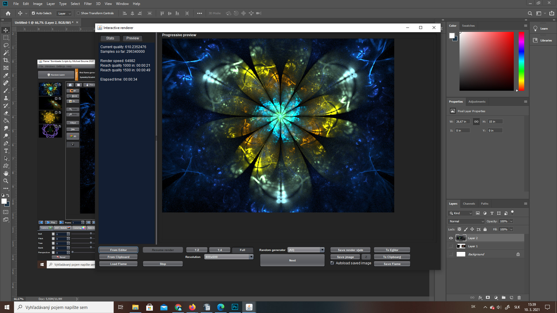Click the Align left edges icon

click(x=125, y=13)
